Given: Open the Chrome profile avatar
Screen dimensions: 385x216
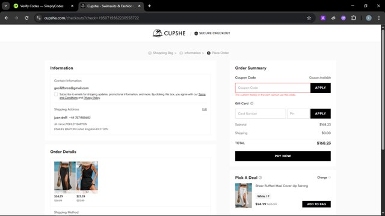Looking at the screenshot, I should click(x=369, y=18).
